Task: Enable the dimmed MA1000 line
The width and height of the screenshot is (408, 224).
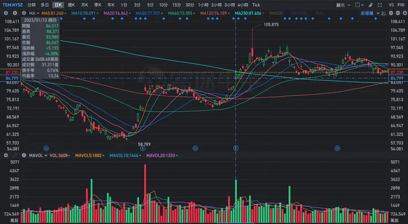Action: (x=299, y=13)
